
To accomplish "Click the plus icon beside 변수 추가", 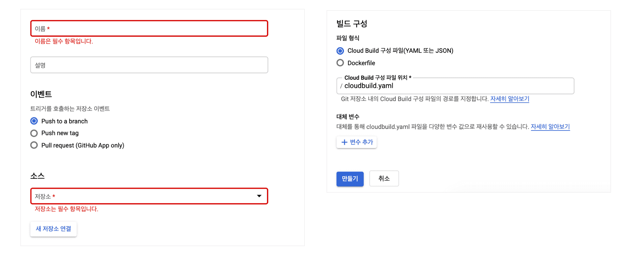I will point(344,142).
